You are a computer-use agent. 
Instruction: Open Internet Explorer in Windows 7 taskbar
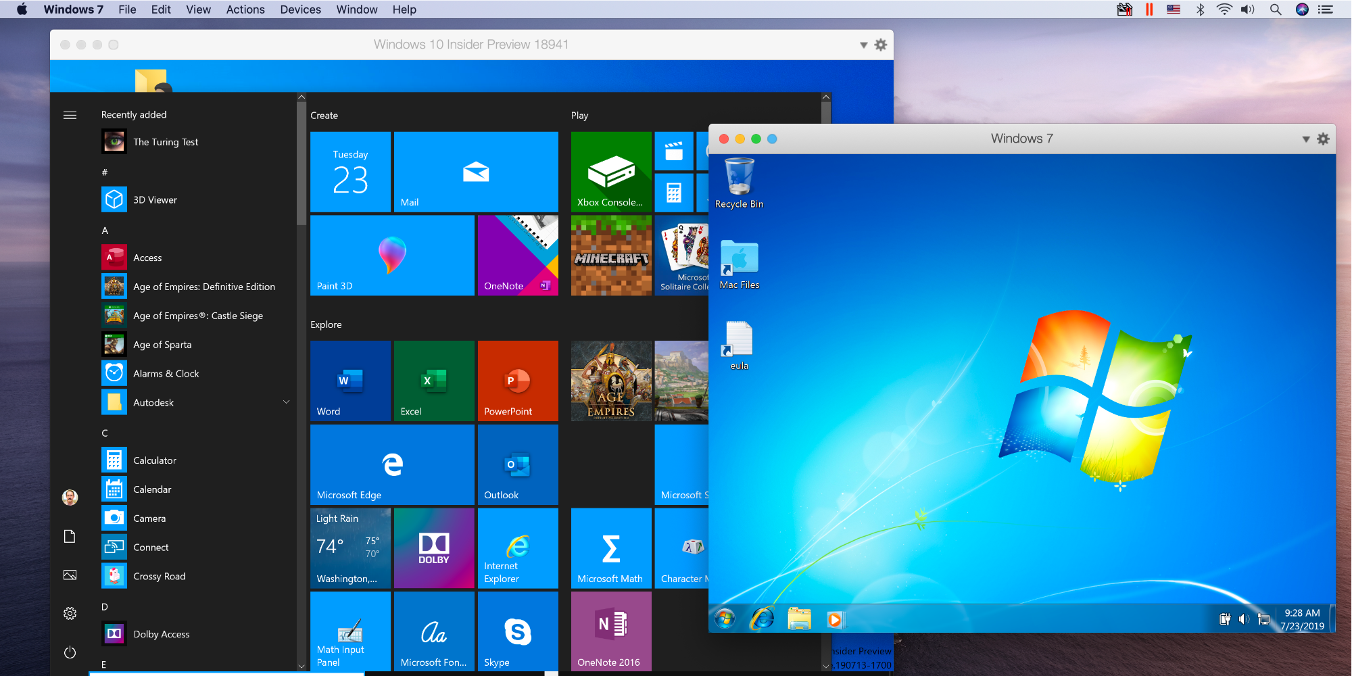(762, 619)
